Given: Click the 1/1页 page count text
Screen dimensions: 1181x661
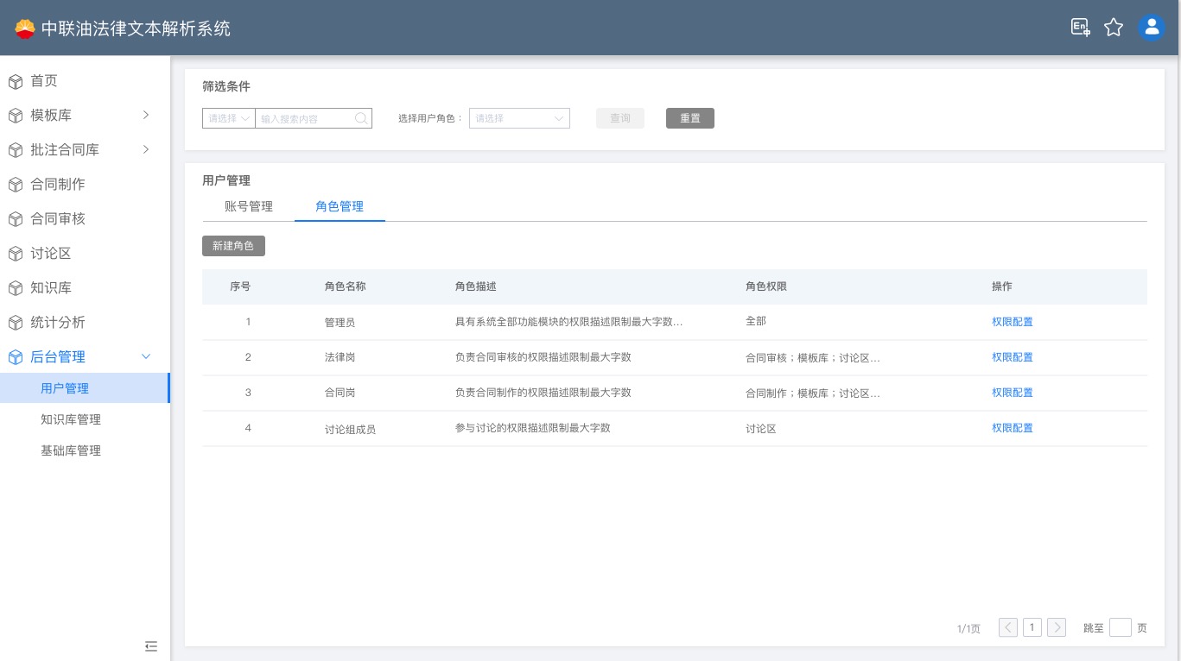Looking at the screenshot, I should [x=968, y=629].
